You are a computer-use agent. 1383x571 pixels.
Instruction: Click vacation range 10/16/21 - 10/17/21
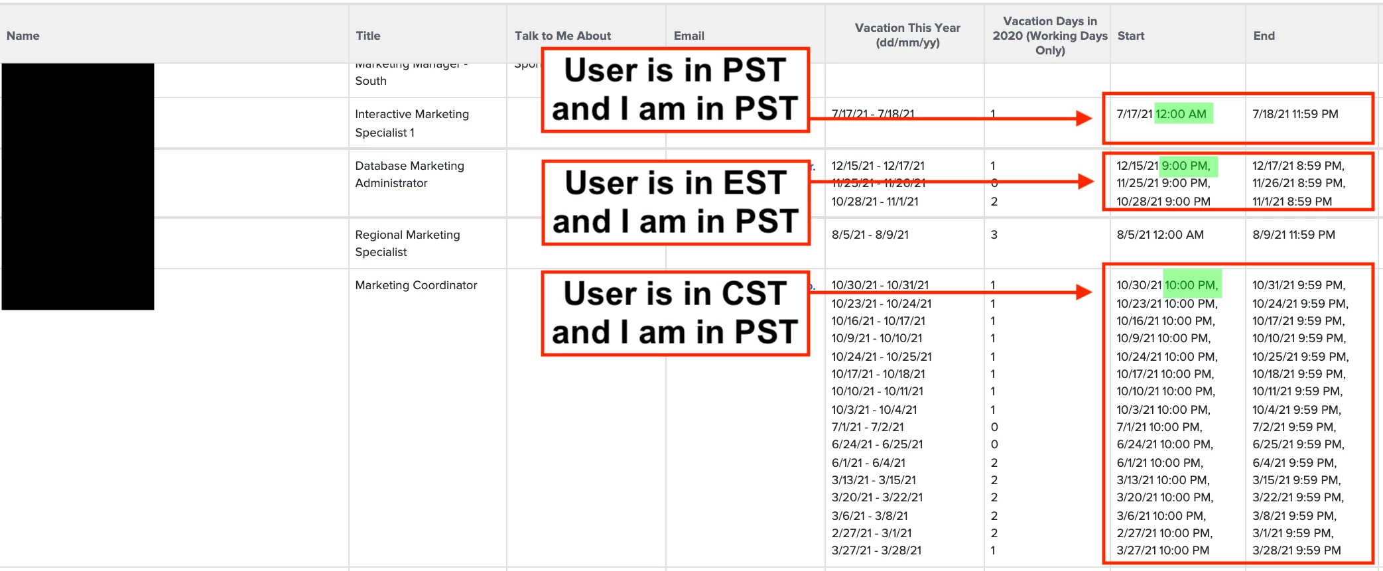point(879,321)
